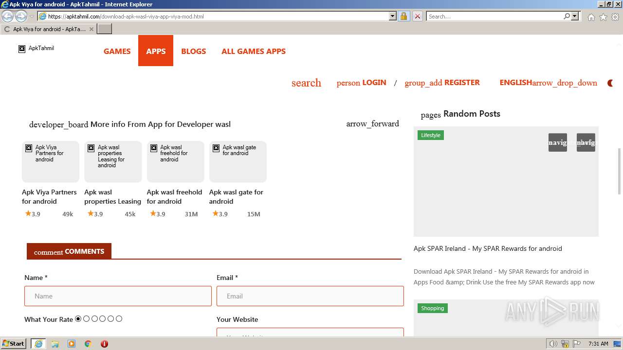
Task: Open the red shield icon in taskbar
Action: 104,344
